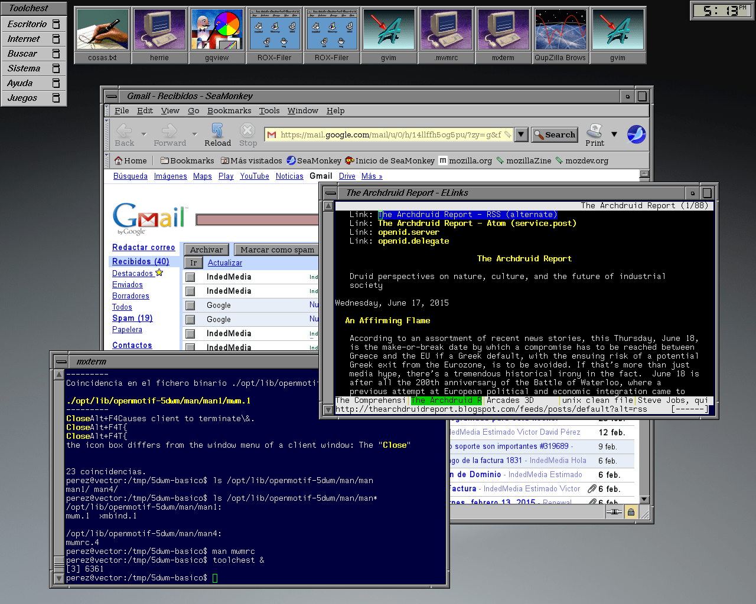
Task: Open the Tools menu in SeaMonkey
Action: (x=269, y=110)
